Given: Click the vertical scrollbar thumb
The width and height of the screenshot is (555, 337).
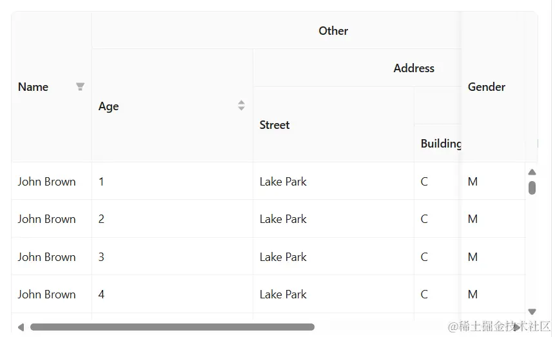Looking at the screenshot, I should pyautogui.click(x=532, y=188).
